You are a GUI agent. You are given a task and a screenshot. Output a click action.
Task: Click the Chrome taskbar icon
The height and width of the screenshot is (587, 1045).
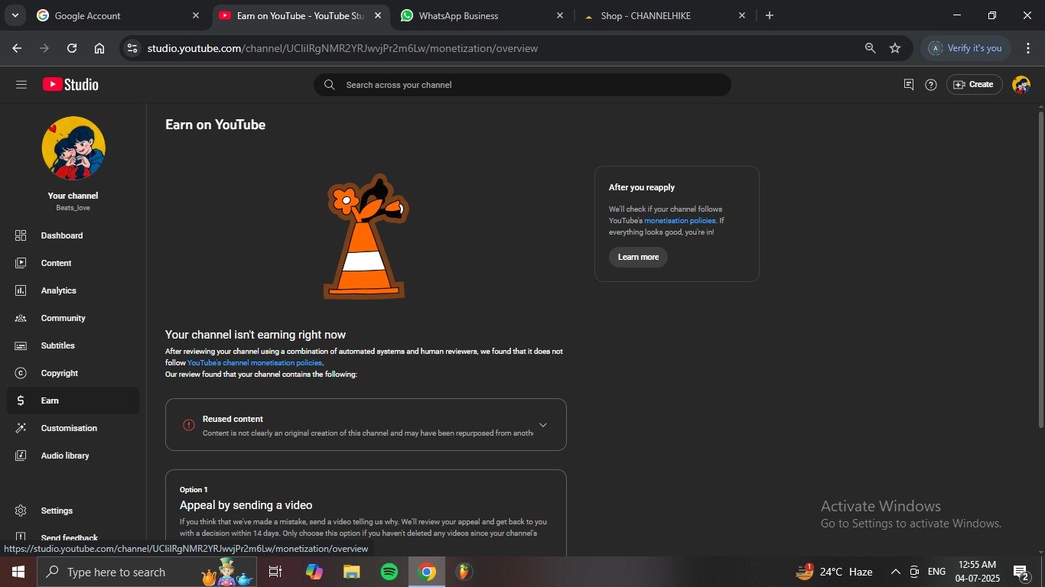pos(427,572)
